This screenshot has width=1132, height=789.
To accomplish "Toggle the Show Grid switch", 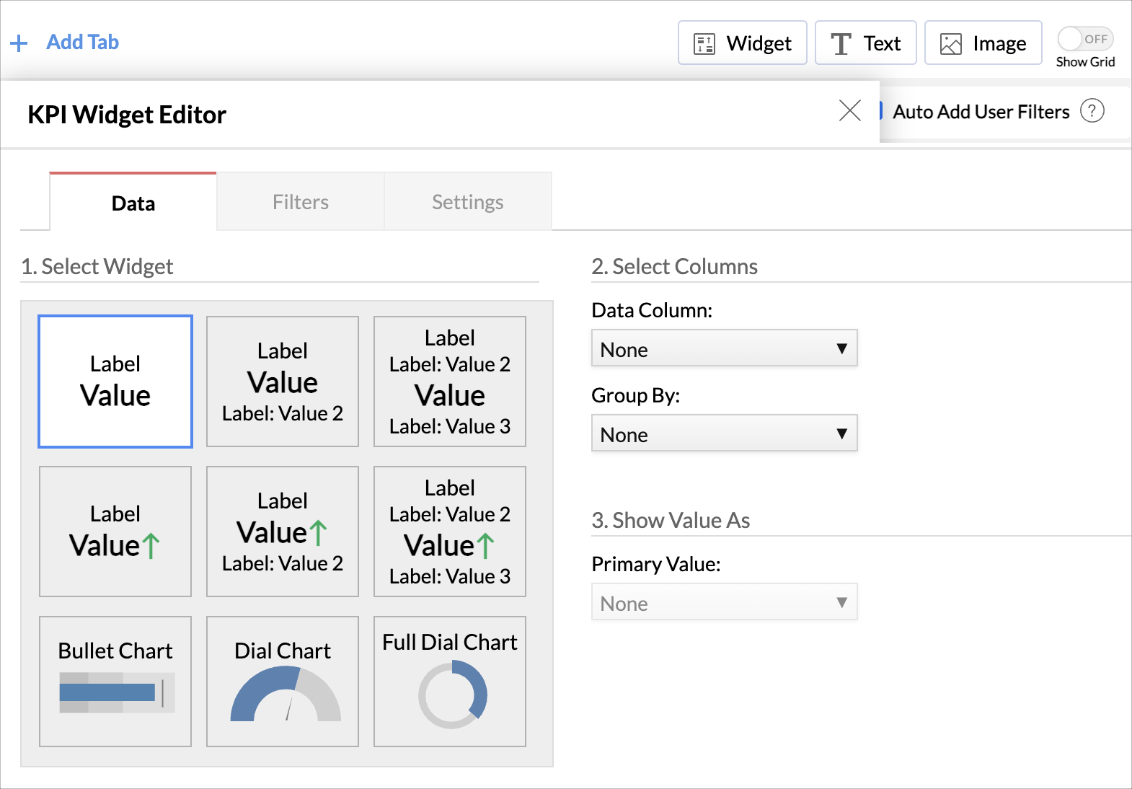I will click(1084, 39).
